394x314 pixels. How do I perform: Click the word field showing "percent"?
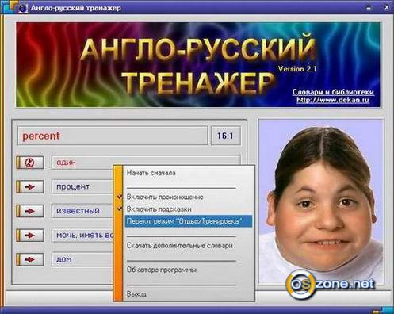[x=113, y=136]
